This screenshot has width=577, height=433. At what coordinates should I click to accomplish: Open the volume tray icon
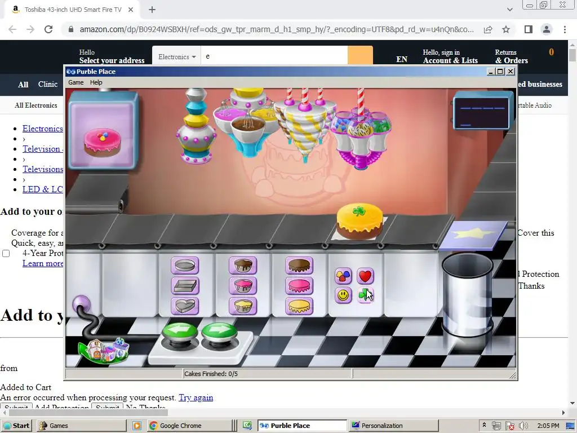pyautogui.click(x=523, y=426)
